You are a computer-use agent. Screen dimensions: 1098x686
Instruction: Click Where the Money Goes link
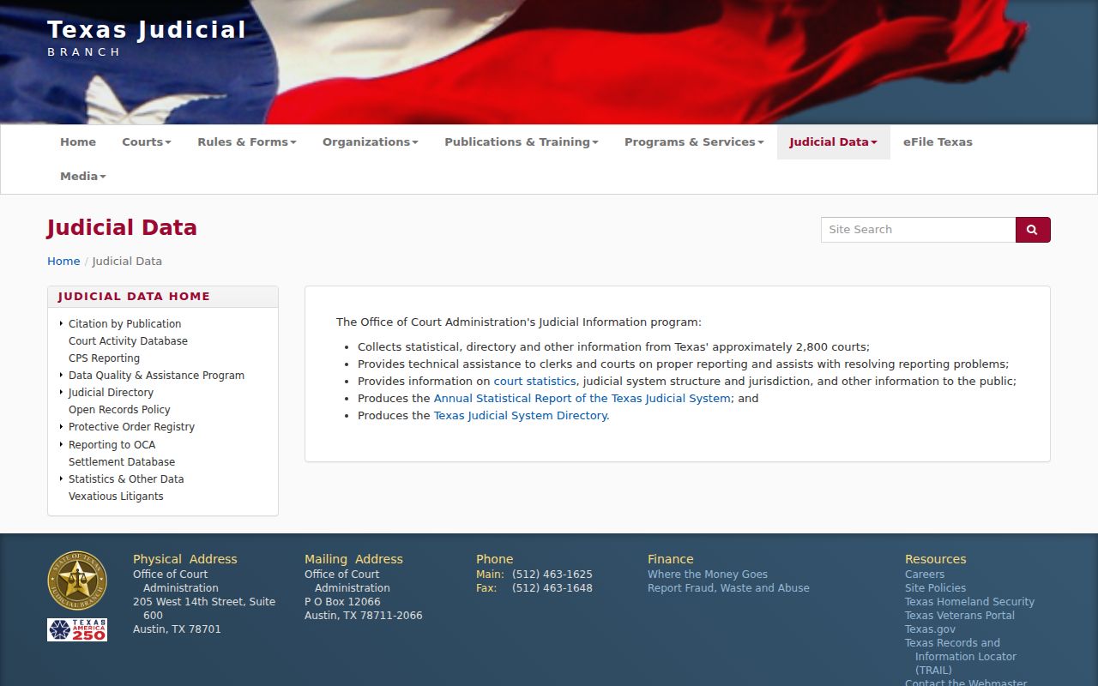708,575
